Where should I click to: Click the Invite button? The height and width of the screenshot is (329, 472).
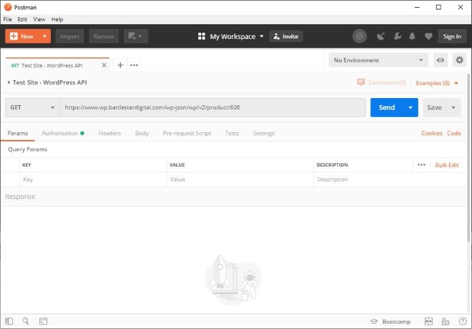pos(286,37)
